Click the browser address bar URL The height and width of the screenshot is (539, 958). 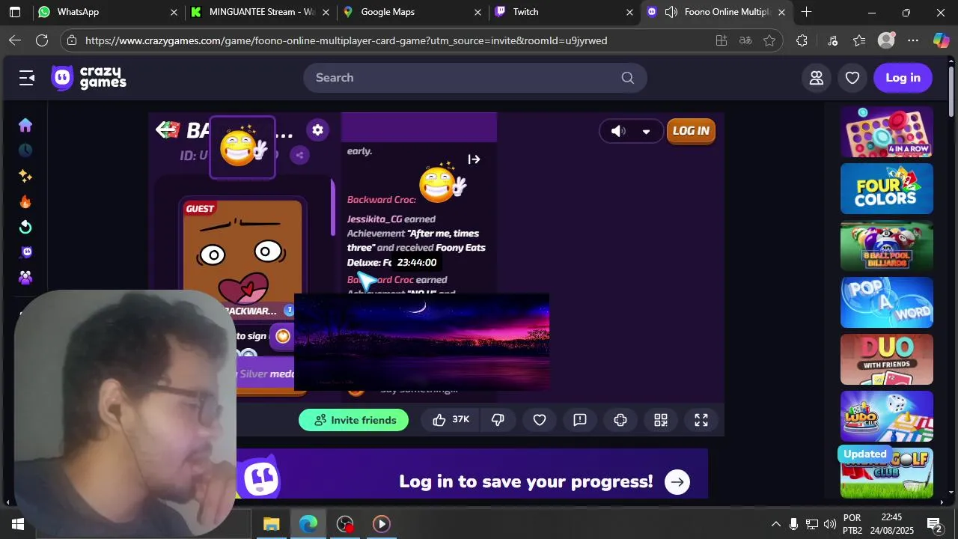click(346, 40)
